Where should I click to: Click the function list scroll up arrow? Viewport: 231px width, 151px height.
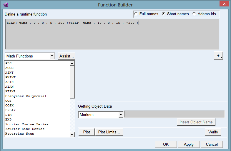72,63
